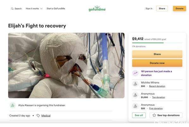Click the green fundraising progress bar
The width and height of the screenshot is (189, 127).
157,43
